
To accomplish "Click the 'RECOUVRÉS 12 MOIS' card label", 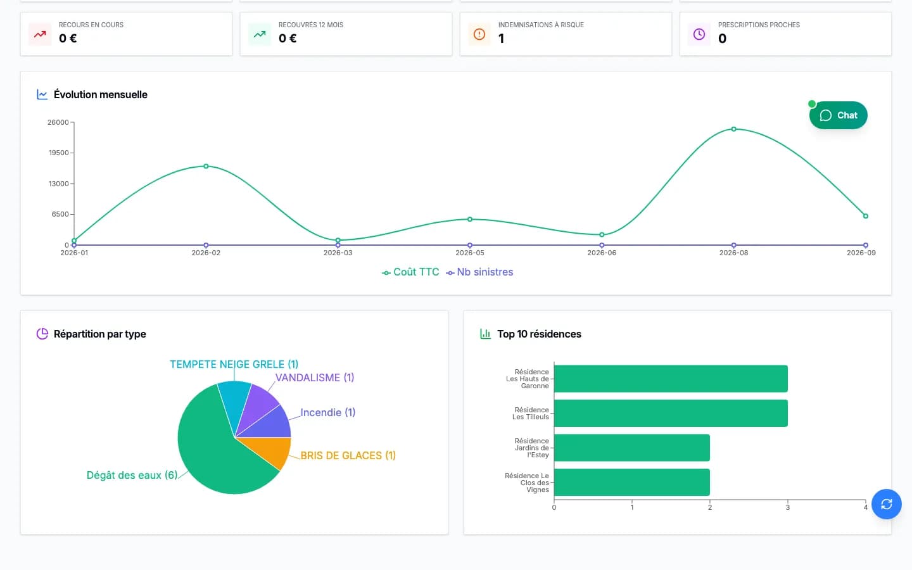I will pyautogui.click(x=311, y=25).
